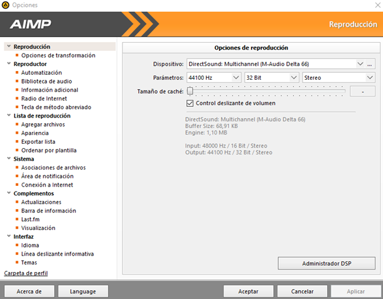Select the Reproductor category heading
The height and width of the screenshot is (299, 383).
[30, 64]
